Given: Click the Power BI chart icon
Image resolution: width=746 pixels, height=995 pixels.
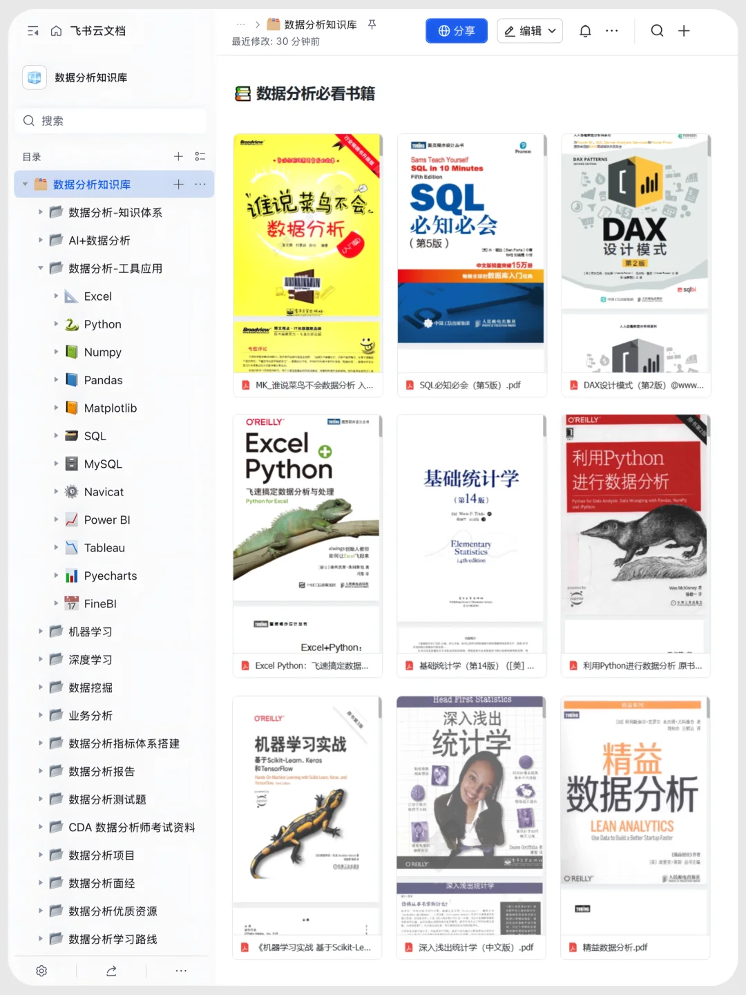Looking at the screenshot, I should [71, 520].
